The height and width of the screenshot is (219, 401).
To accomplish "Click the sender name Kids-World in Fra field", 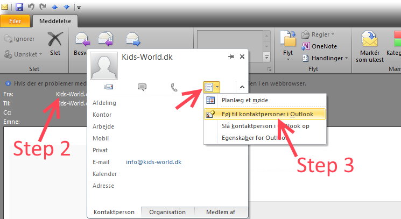I will [72, 94].
